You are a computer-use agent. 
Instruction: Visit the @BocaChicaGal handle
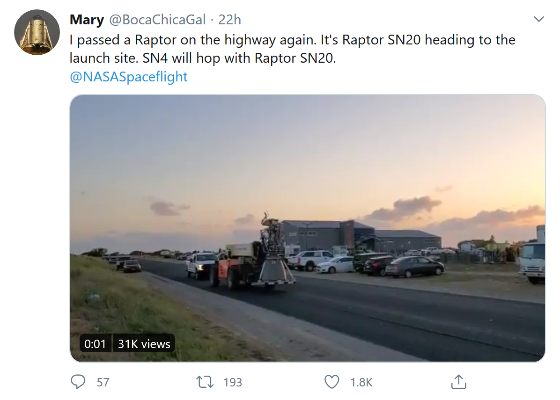point(157,20)
